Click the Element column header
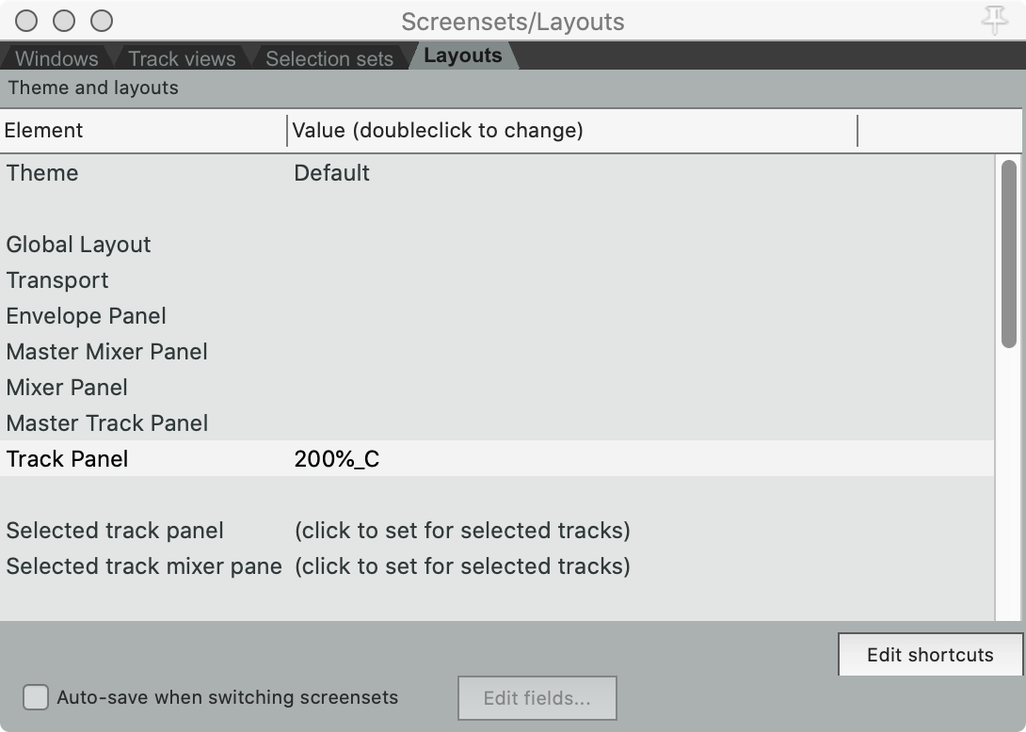 click(43, 131)
